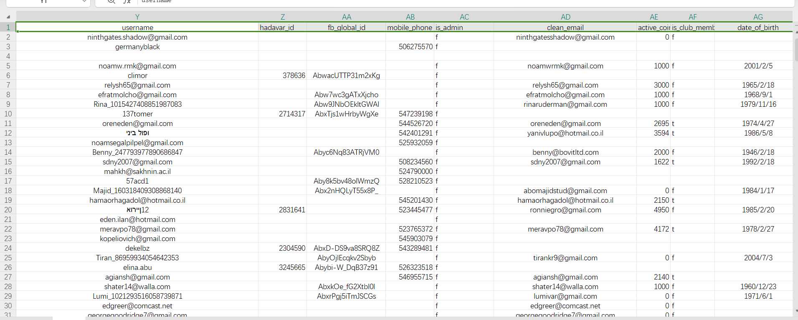Select row 4 header

coord(8,56)
